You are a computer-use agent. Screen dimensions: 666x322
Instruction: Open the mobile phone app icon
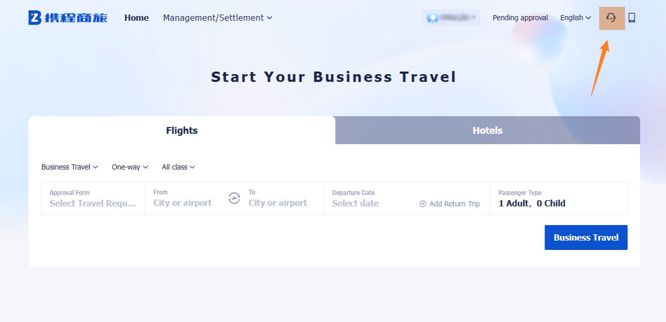[x=631, y=18]
